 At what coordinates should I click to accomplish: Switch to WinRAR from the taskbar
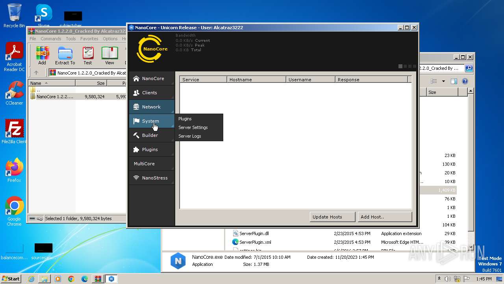coord(98,279)
